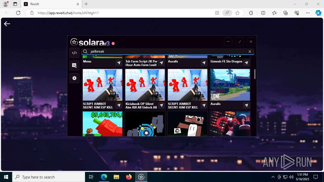324x182 pixels.
Task: Open Edge extensions puzzle icon
Action: pyautogui.click(x=251, y=13)
